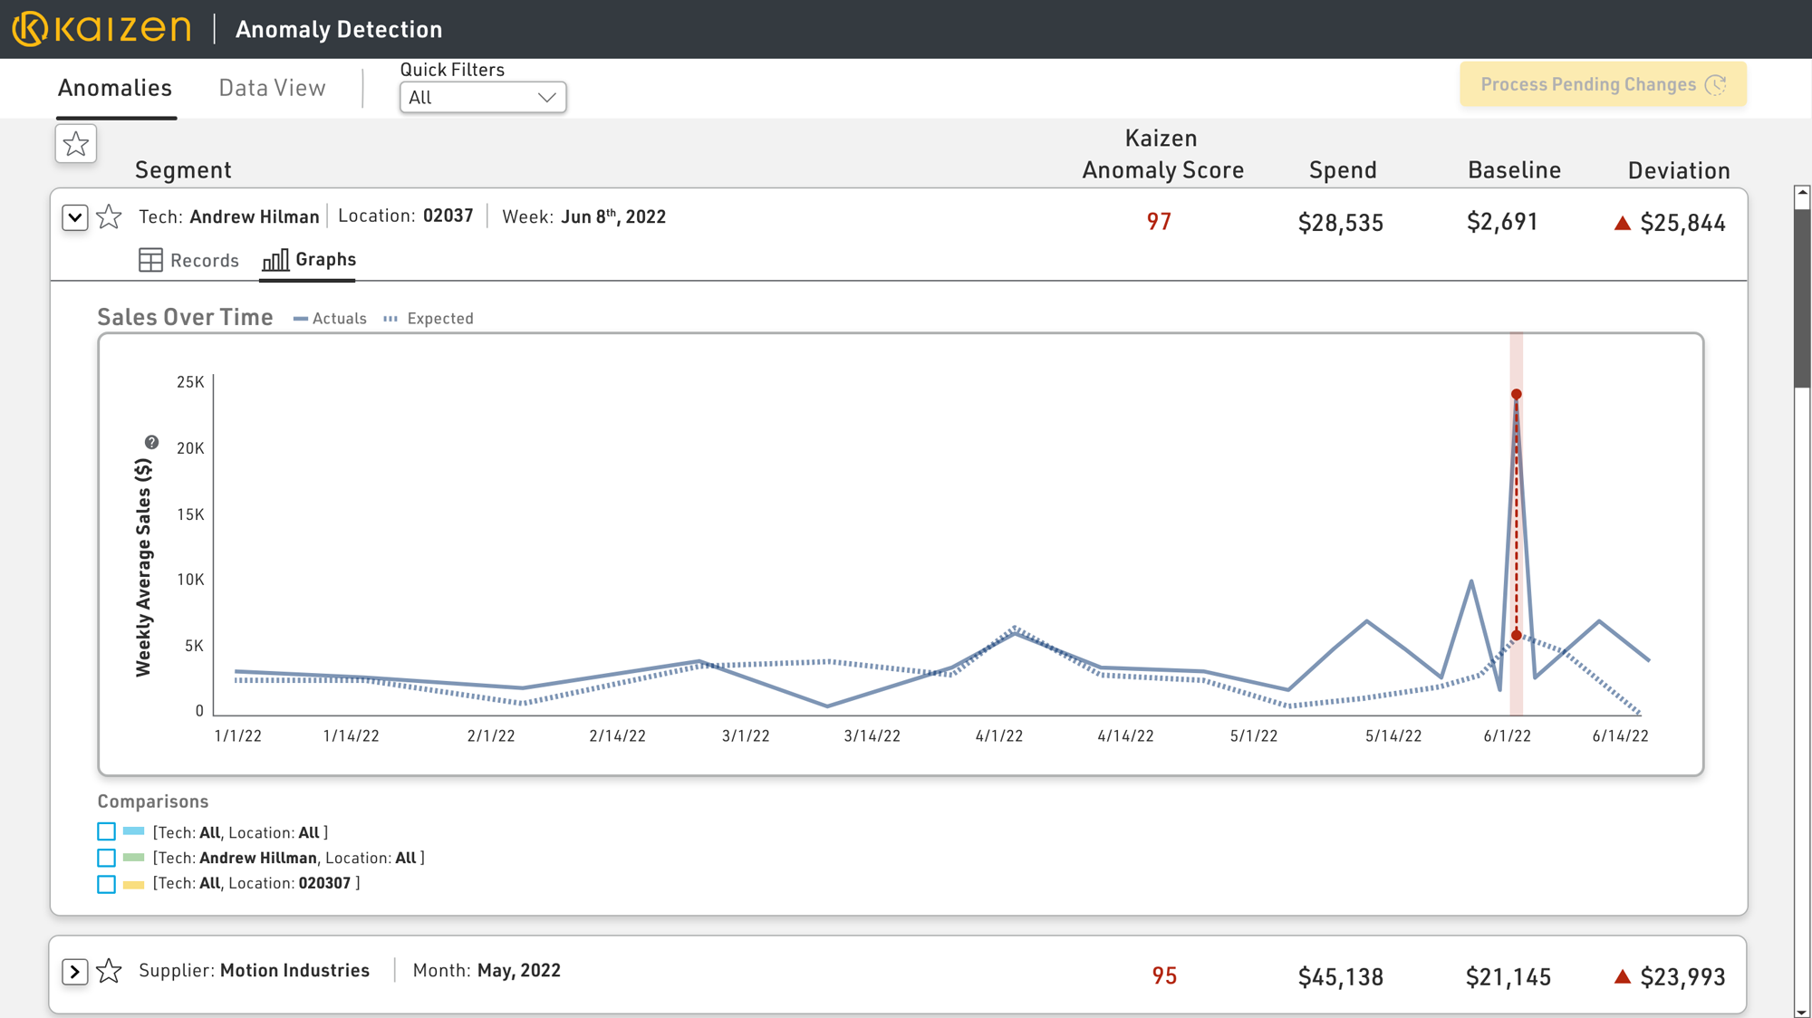This screenshot has width=1812, height=1018.
Task: Collapse the Andrew Hilman anomaly row
Action: (75, 217)
